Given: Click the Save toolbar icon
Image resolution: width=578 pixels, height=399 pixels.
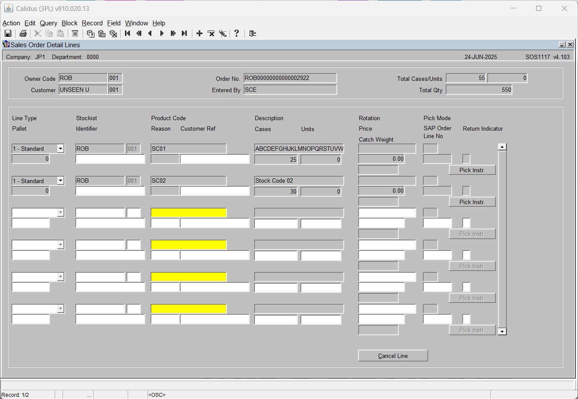Looking at the screenshot, I should click(x=8, y=34).
